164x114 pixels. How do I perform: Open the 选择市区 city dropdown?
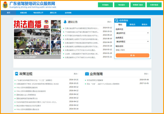[132, 33]
